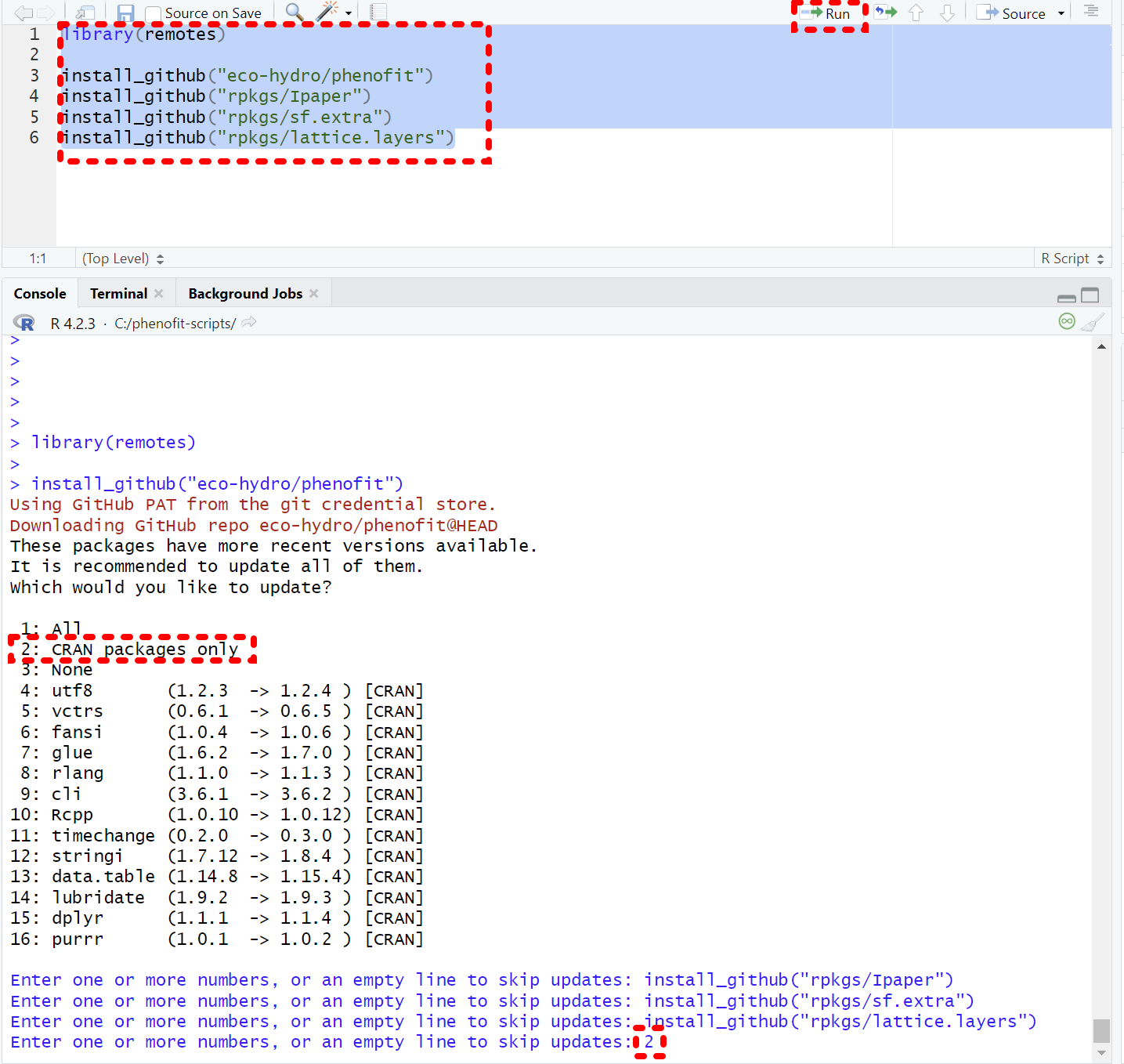Switch to the Console tab
The height and width of the screenshot is (1064, 1124).
(x=40, y=293)
